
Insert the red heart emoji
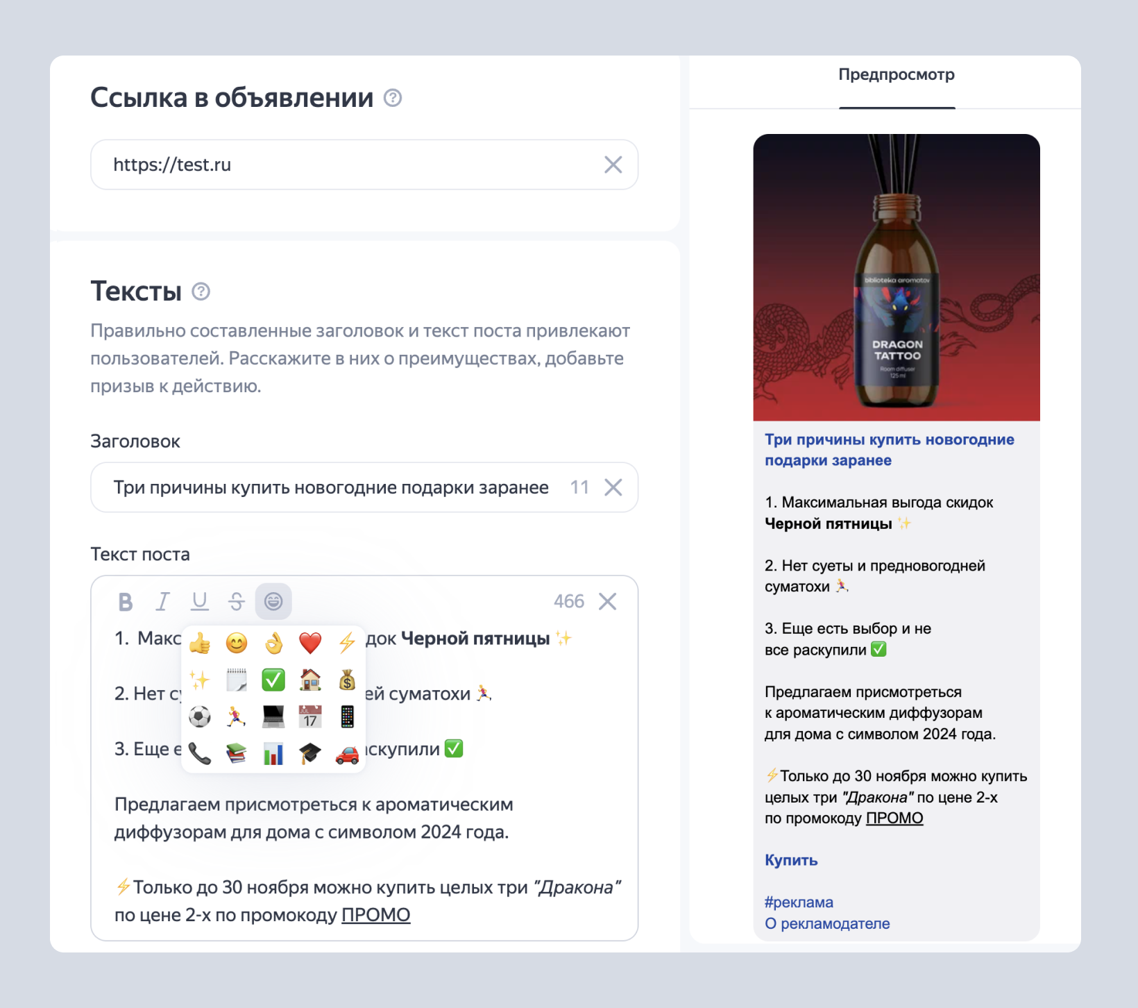(x=310, y=644)
